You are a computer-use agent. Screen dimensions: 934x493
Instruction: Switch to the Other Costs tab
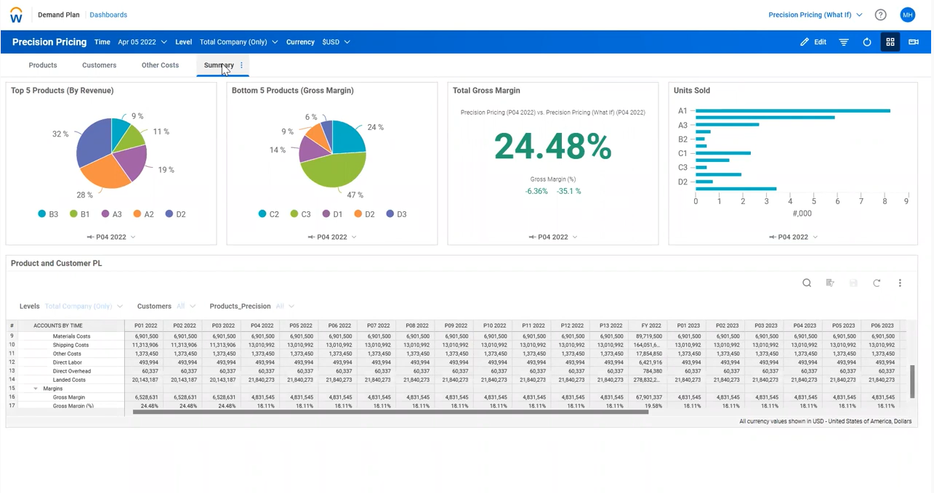tap(160, 65)
